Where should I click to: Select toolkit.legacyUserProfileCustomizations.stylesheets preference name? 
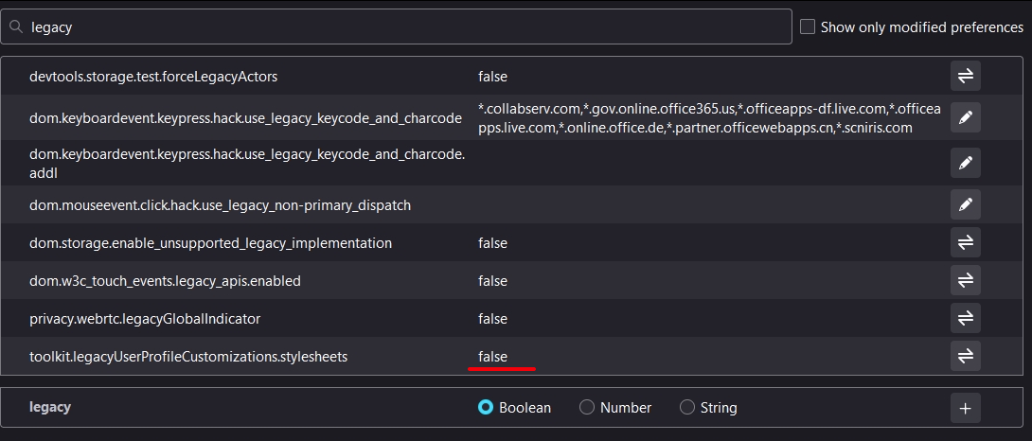click(x=188, y=357)
